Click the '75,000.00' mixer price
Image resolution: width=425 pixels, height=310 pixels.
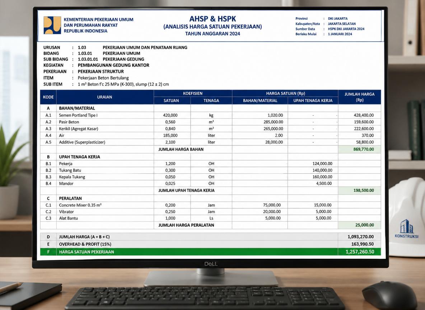pos(272,205)
